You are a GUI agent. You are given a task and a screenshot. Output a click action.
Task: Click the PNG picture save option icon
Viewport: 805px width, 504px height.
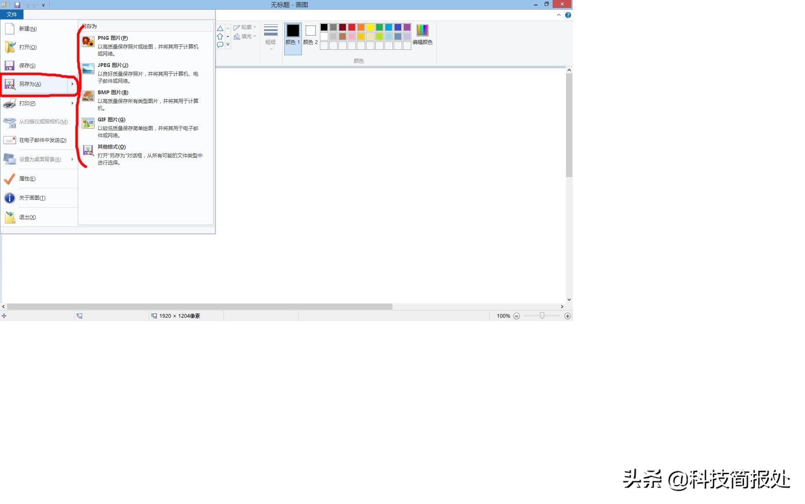[88, 41]
